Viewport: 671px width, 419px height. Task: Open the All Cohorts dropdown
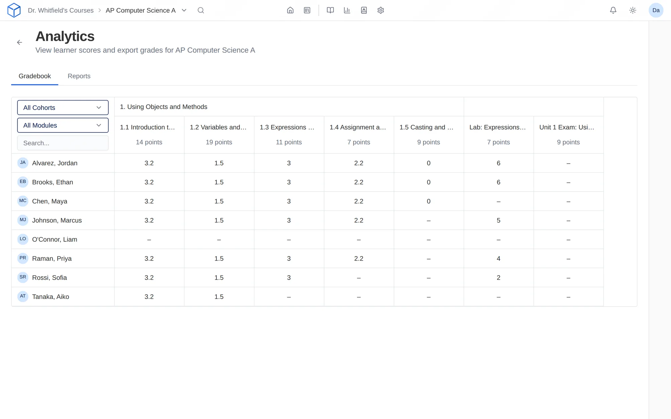point(63,108)
